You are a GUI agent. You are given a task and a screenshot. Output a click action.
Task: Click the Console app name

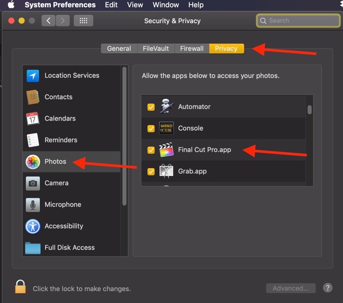point(190,128)
